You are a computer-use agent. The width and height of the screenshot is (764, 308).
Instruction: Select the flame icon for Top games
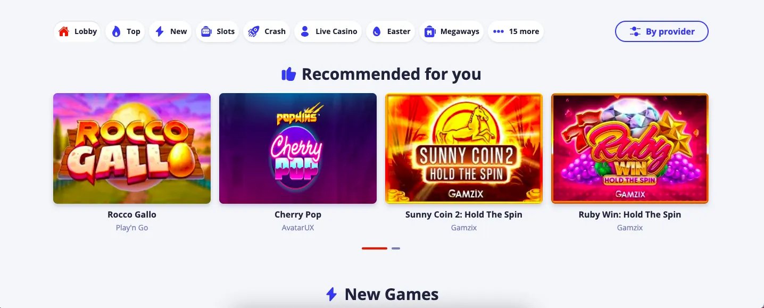coord(116,31)
